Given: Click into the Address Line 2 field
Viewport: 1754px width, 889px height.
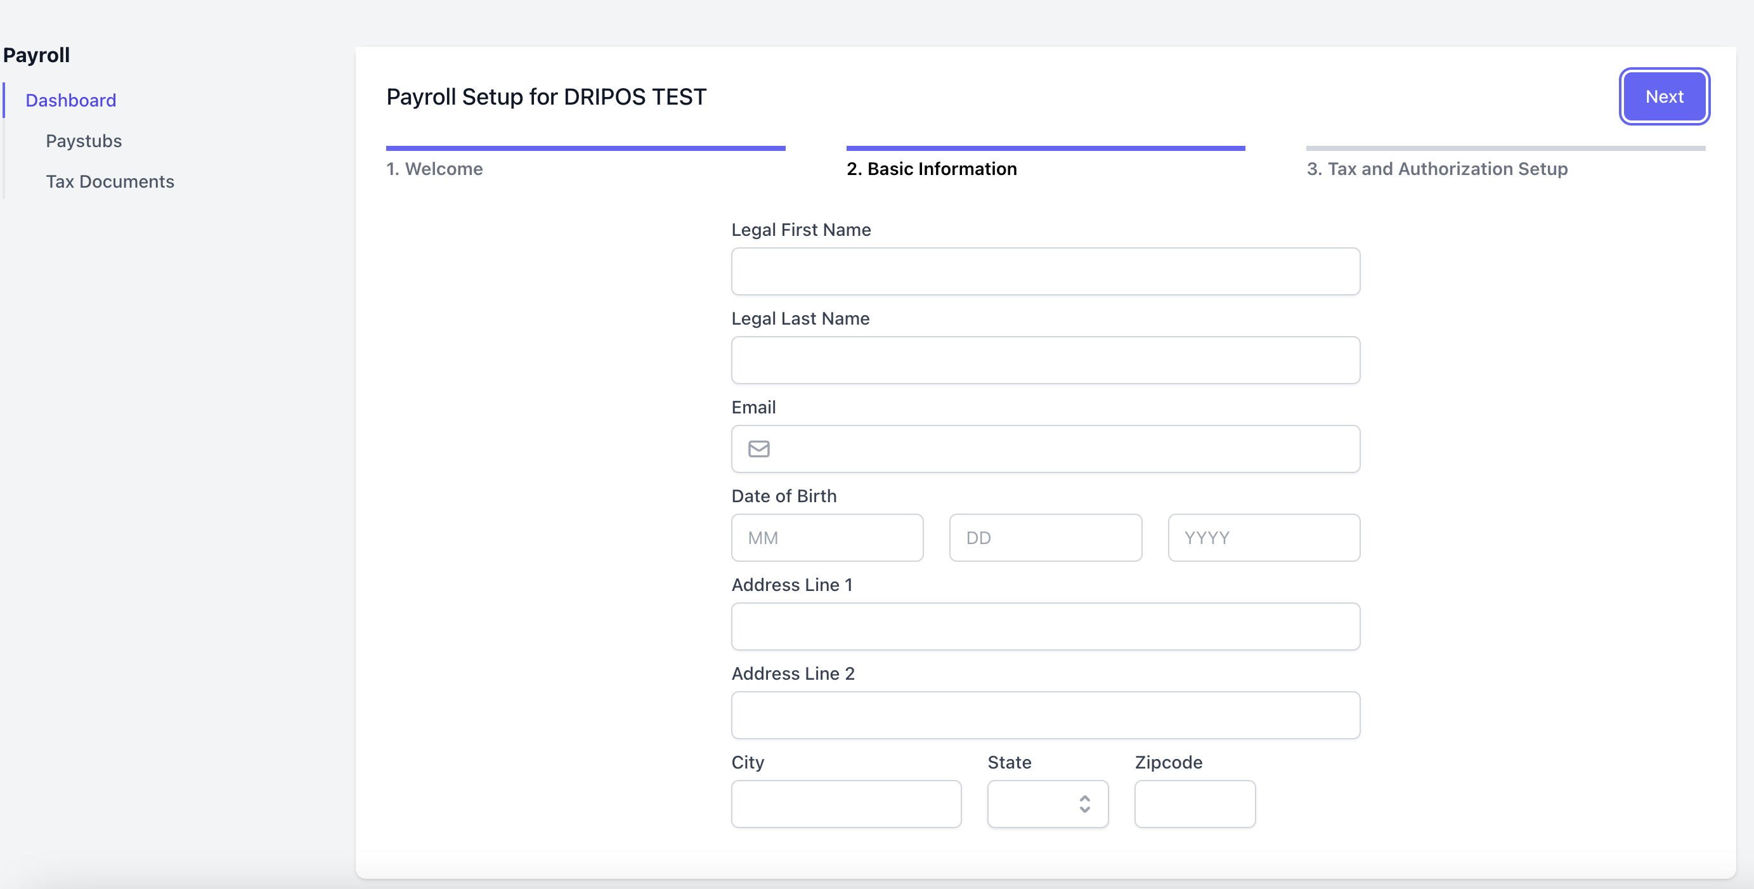Looking at the screenshot, I should pos(1045,715).
